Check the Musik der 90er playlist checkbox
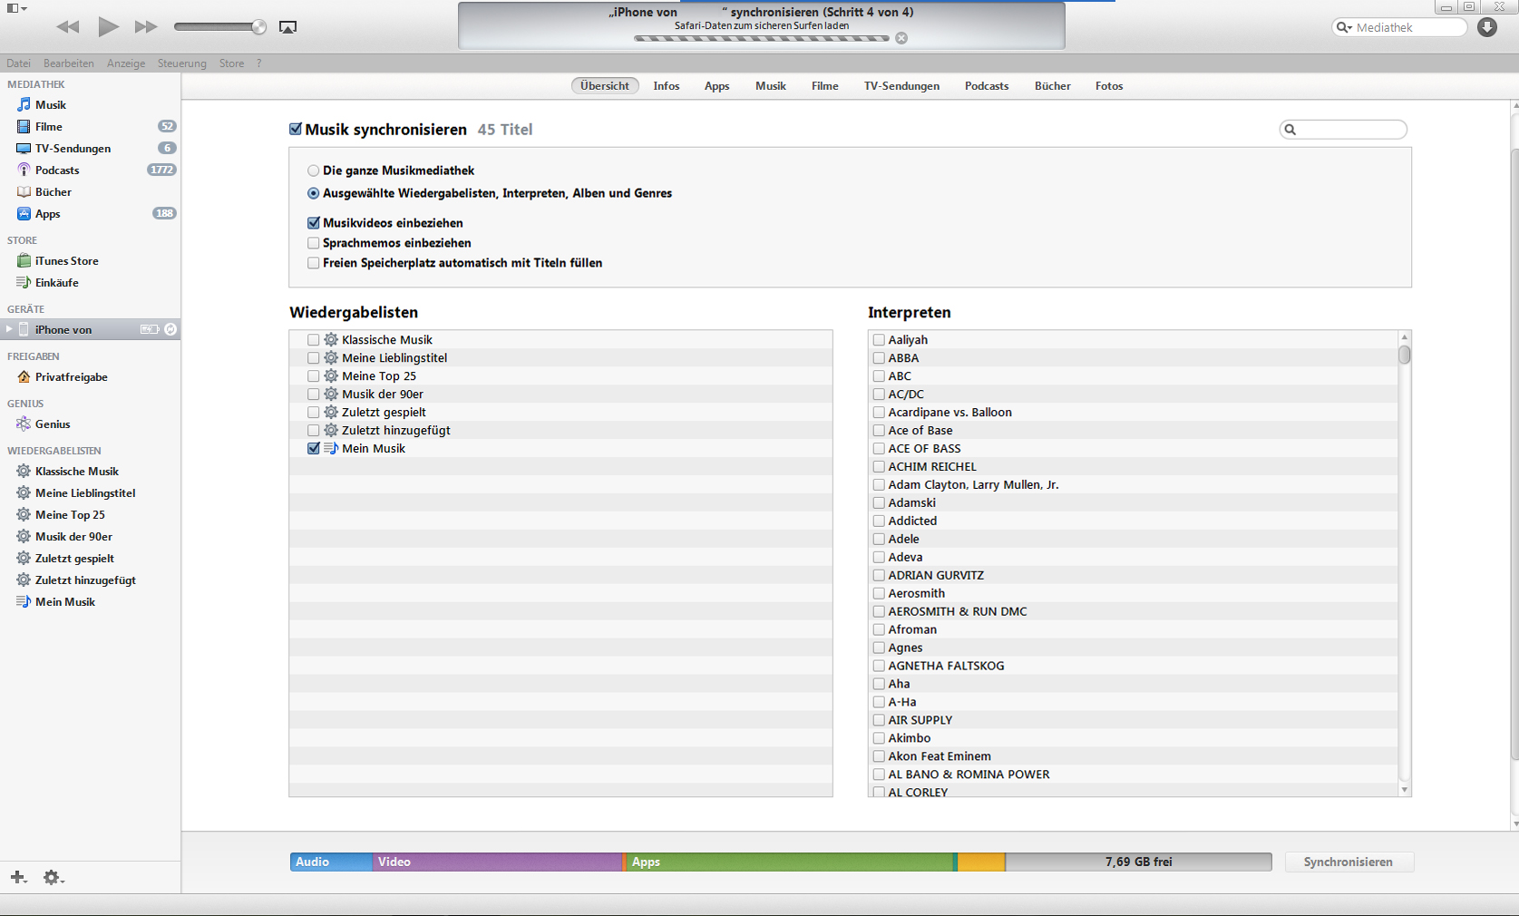1519x916 pixels. click(x=314, y=395)
